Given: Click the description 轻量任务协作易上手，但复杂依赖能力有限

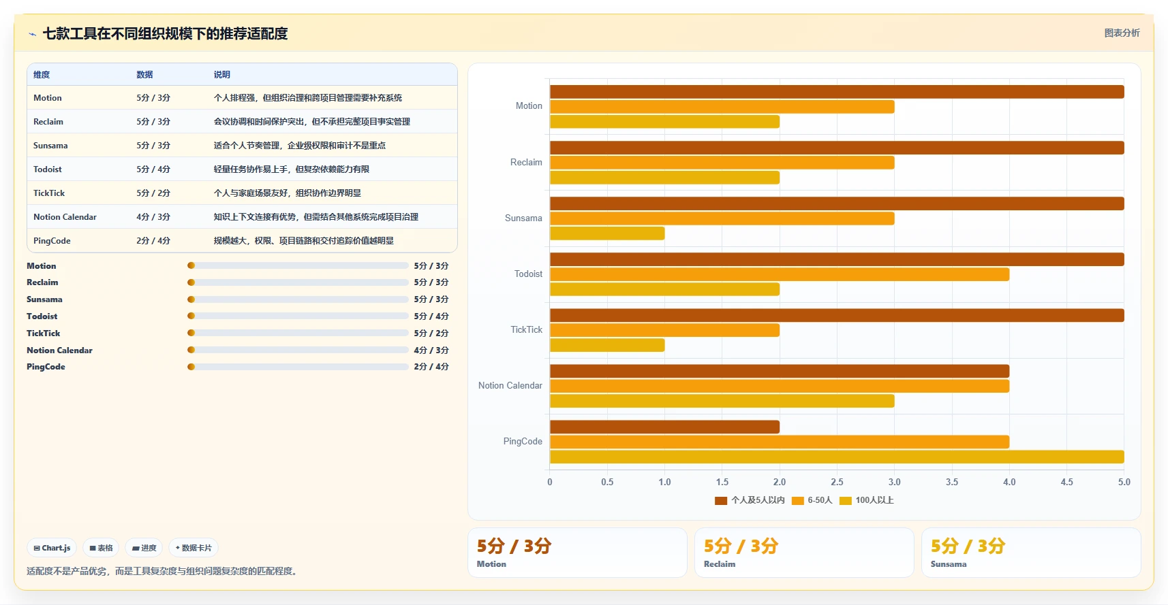Looking at the screenshot, I should (x=292, y=169).
